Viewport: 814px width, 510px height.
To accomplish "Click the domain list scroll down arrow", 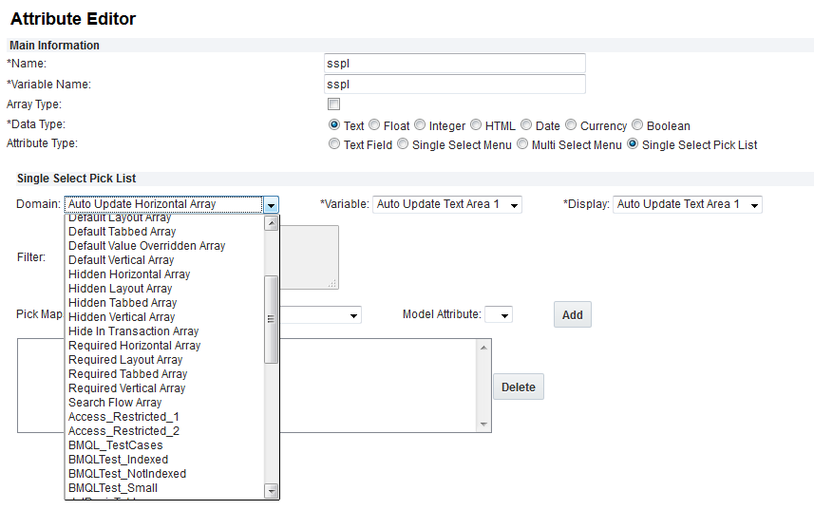I will 271,490.
